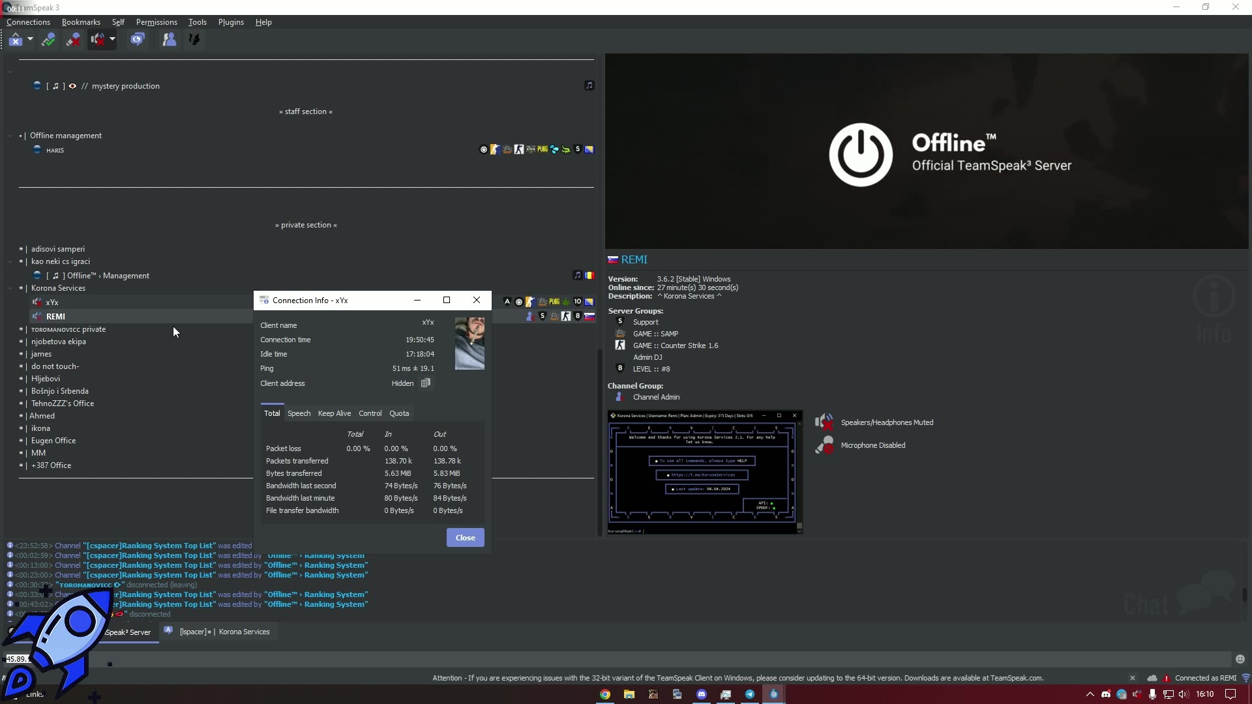This screenshot has height=704, width=1252.
Task: Click music note icon beside mystery production
Action: (589, 85)
